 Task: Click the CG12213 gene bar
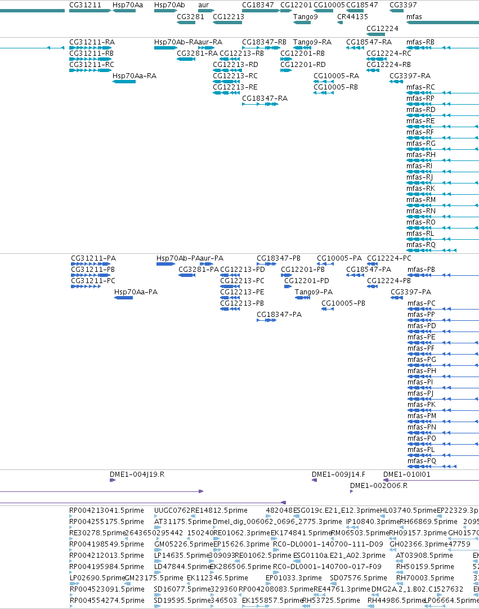tap(227, 23)
